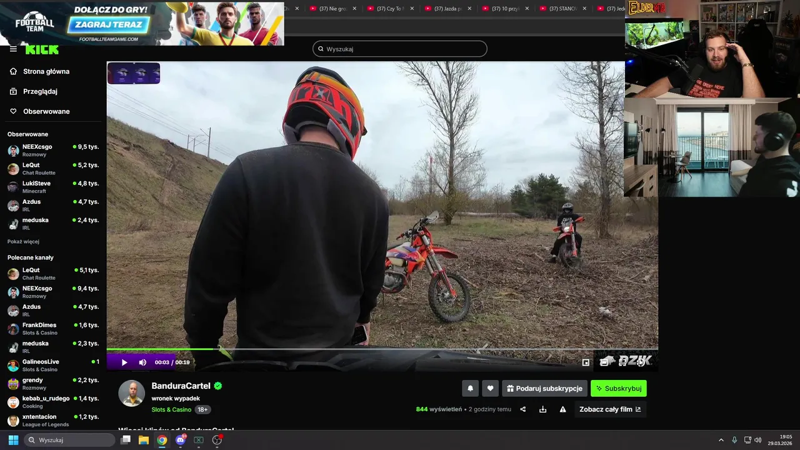Open Discord from the taskbar
This screenshot has width=800, height=450.
click(181, 440)
